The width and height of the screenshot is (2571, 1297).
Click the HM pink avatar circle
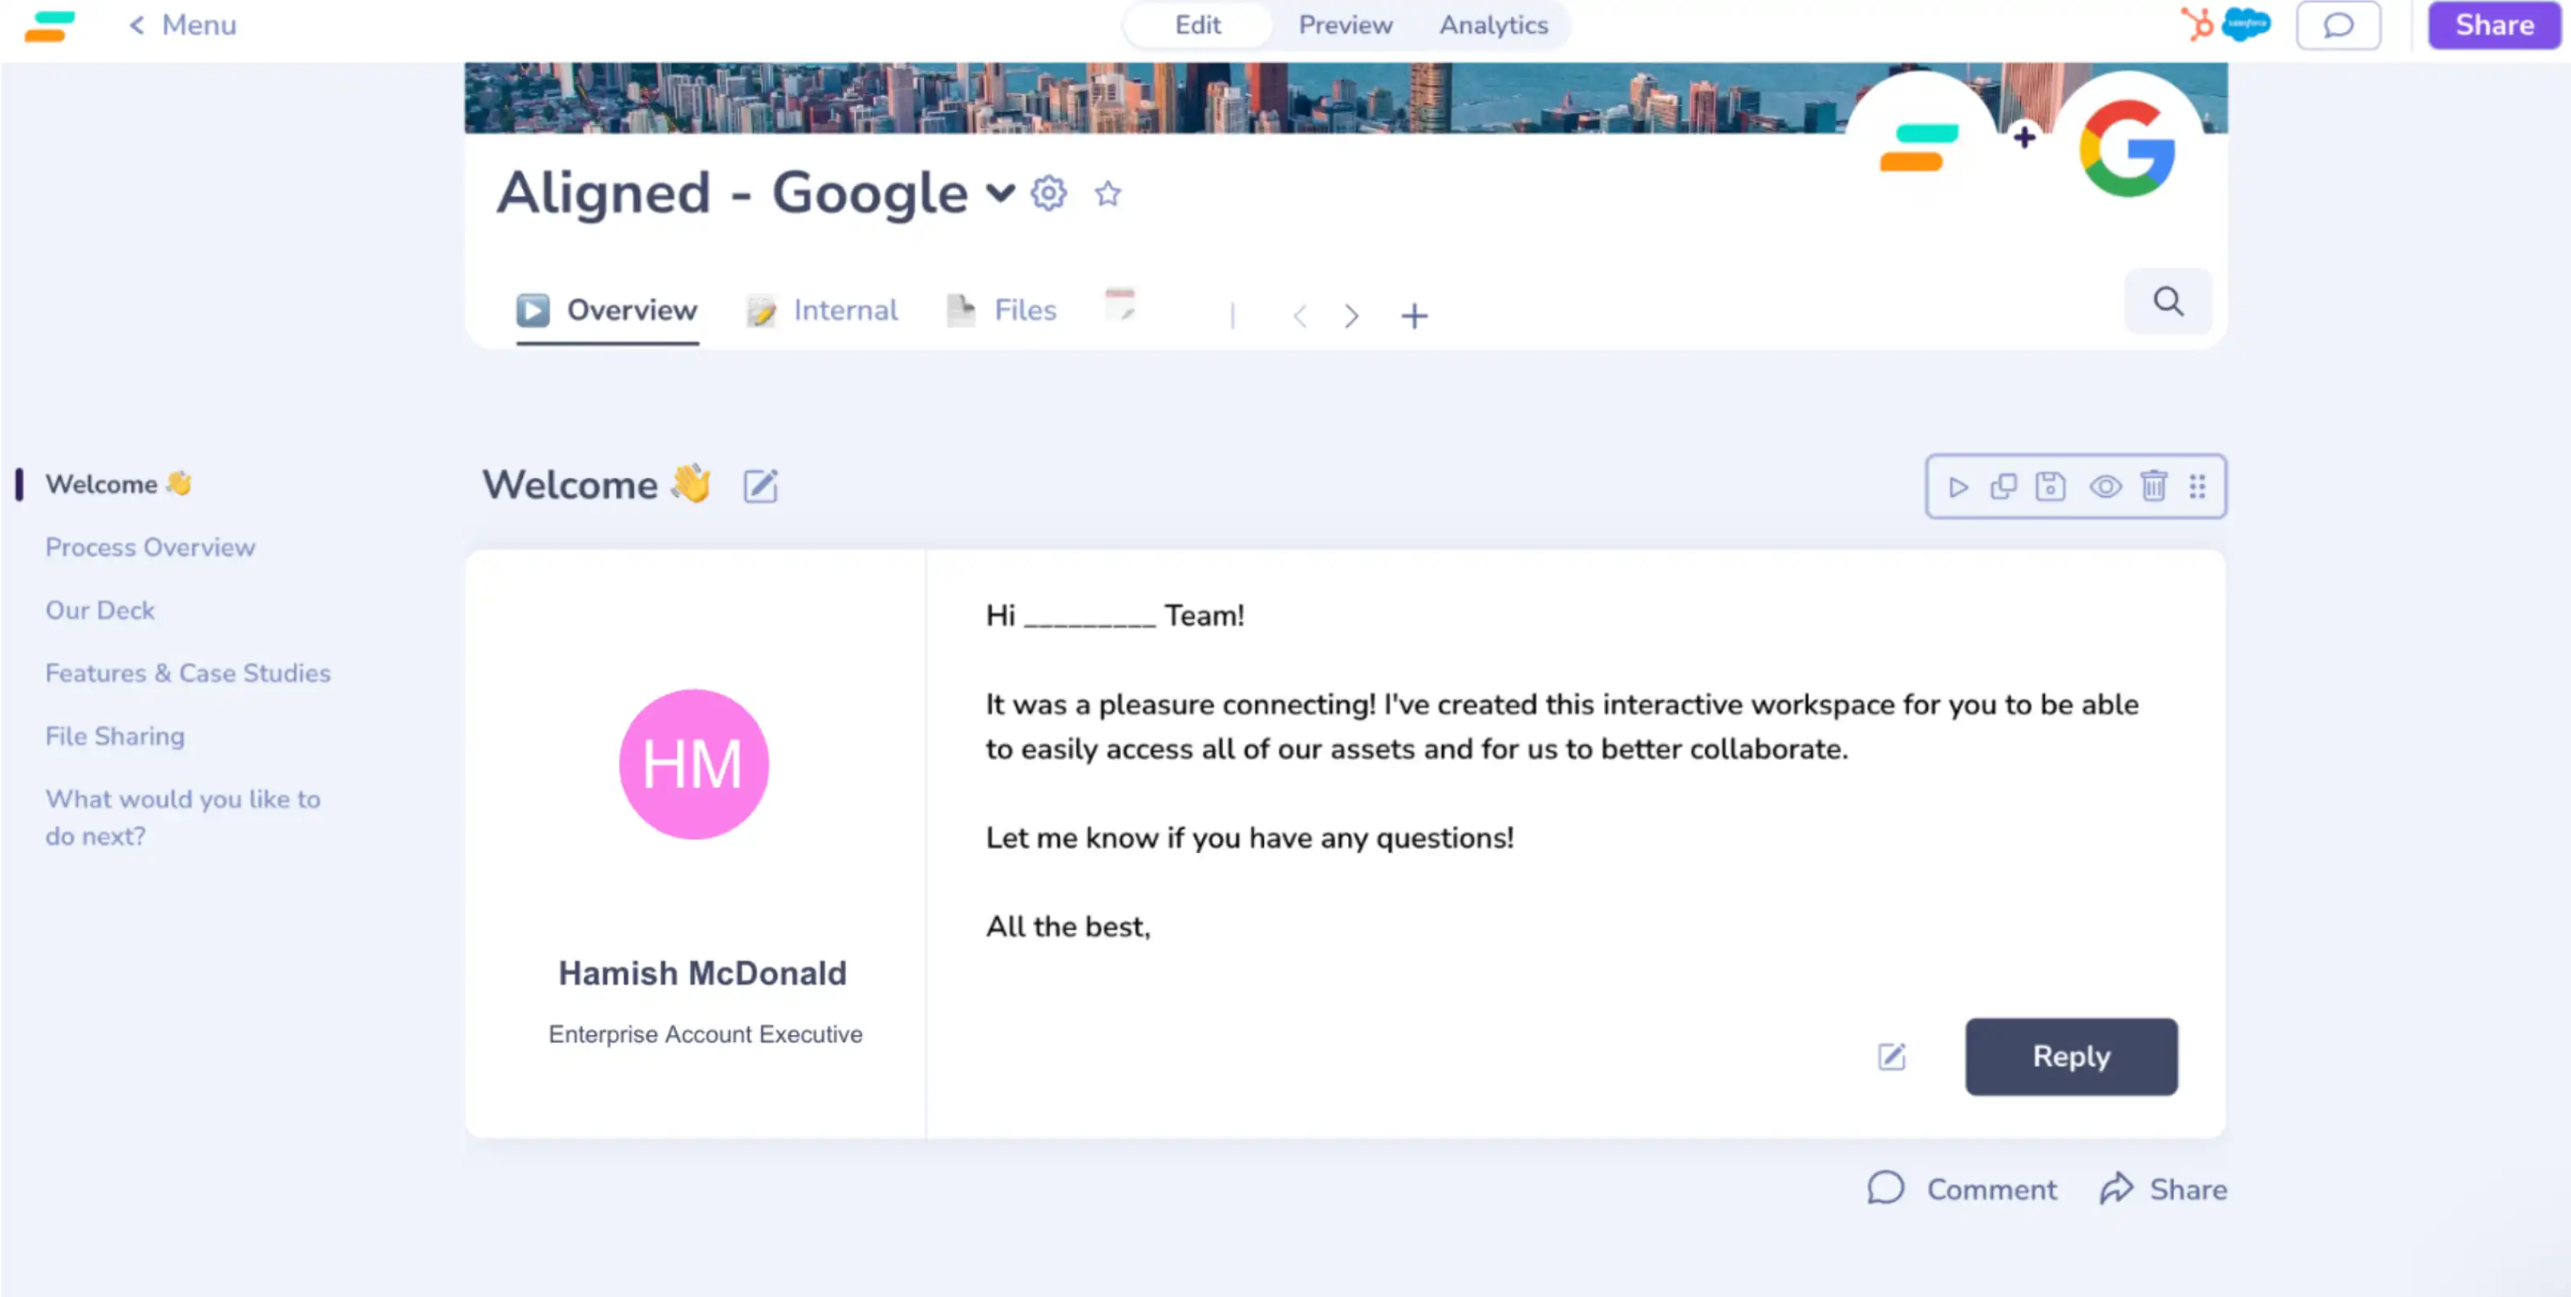tap(694, 764)
